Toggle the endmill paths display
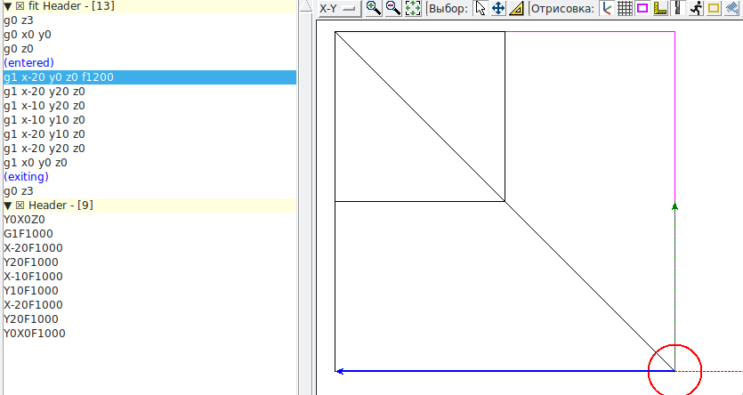The width and height of the screenshot is (743, 395). point(678,8)
